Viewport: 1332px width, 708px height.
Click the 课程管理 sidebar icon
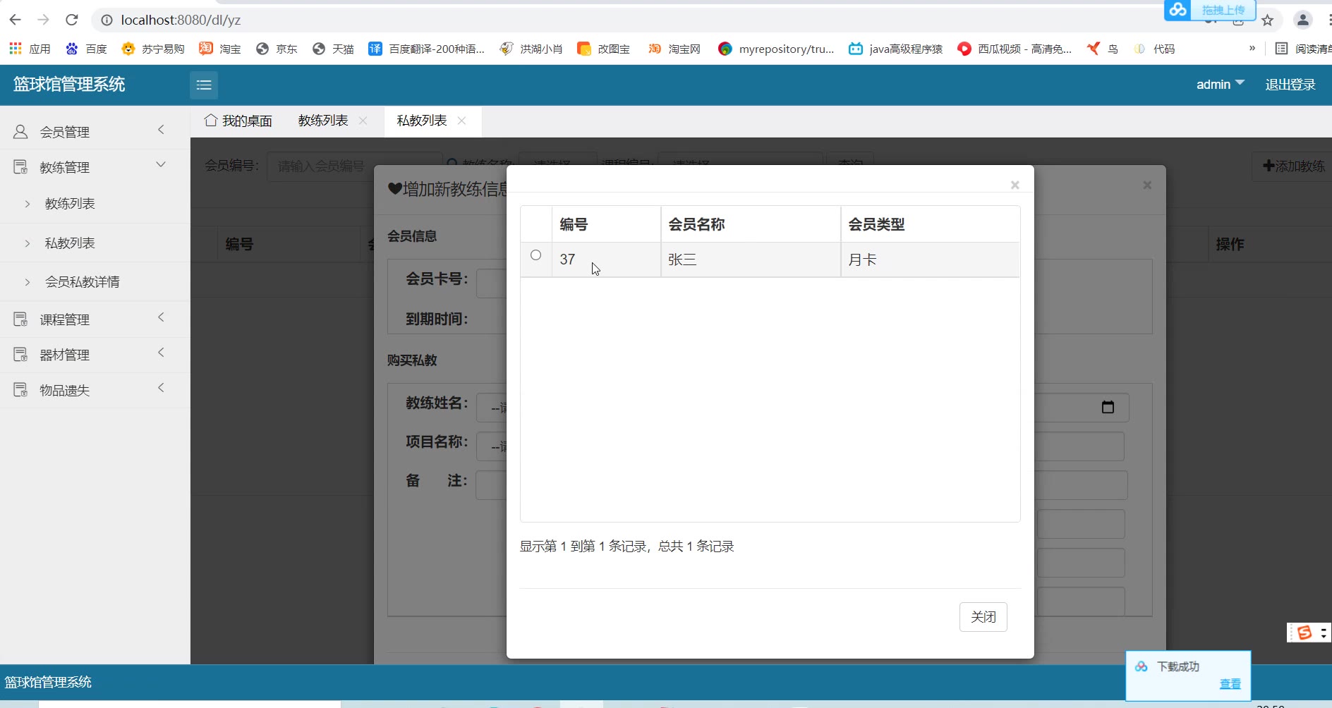[20, 319]
